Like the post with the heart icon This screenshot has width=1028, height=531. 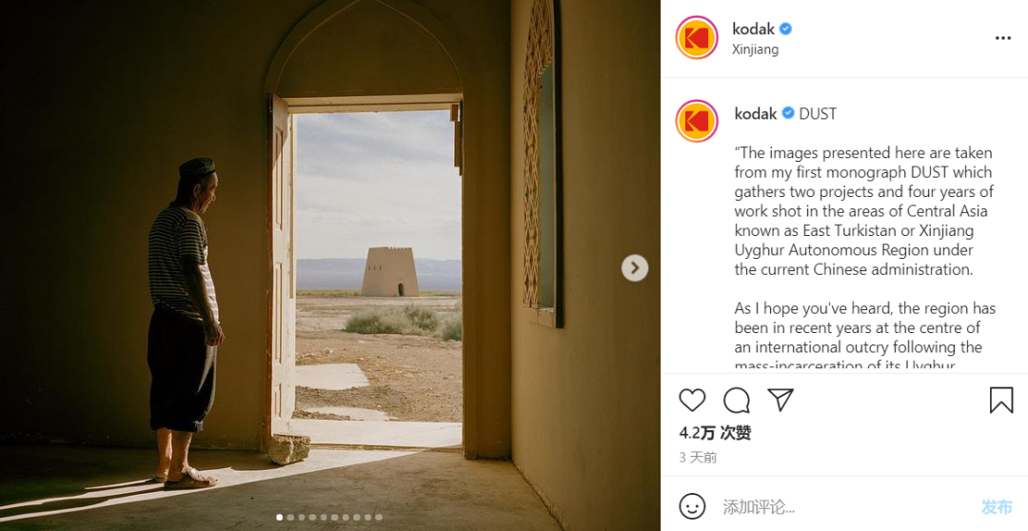point(692,400)
